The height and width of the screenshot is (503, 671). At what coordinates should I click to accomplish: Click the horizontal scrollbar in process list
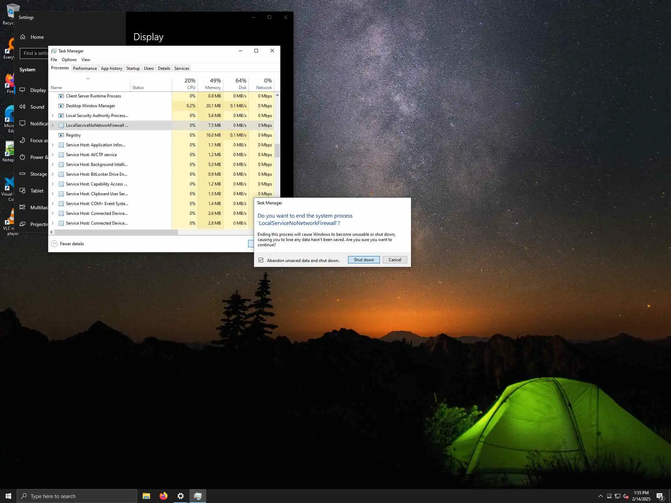point(116,232)
